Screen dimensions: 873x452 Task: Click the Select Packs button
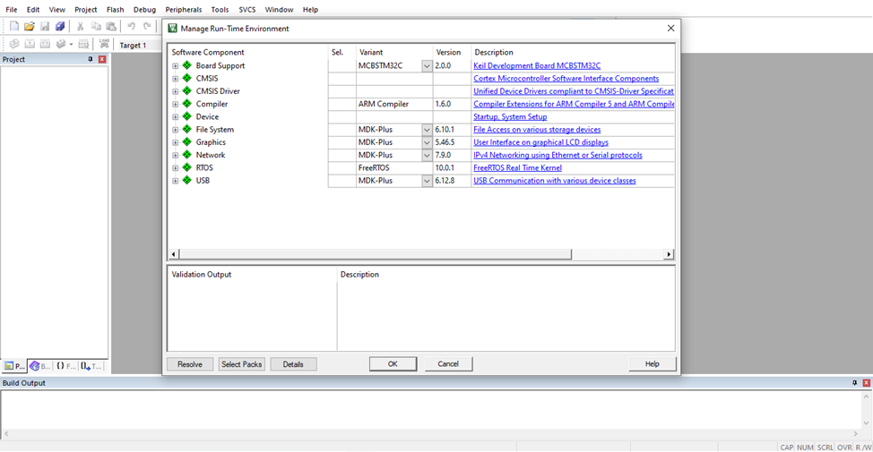click(x=242, y=364)
